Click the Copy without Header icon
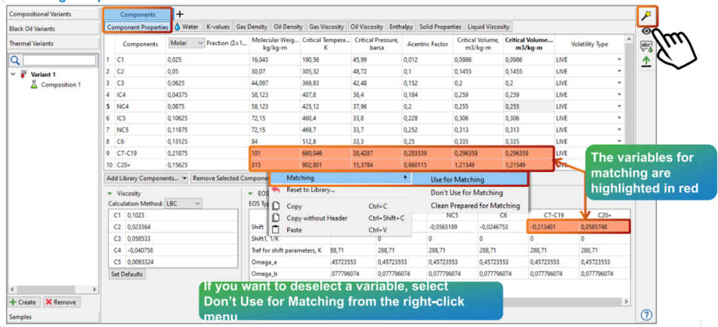Viewport: 718px width, 327px height. [x=276, y=218]
